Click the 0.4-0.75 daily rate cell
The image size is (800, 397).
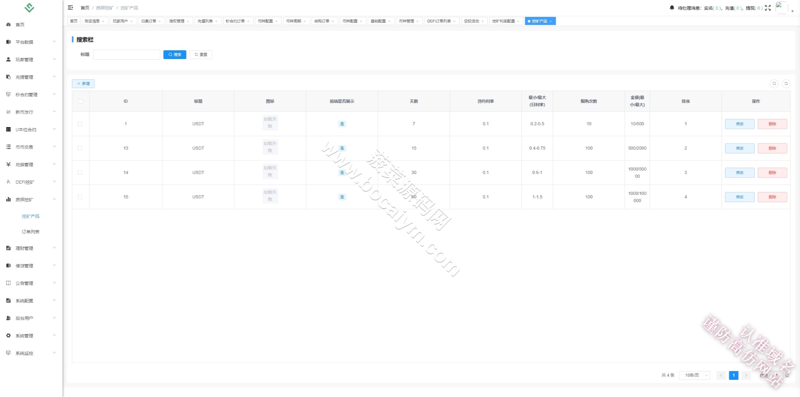pos(537,148)
